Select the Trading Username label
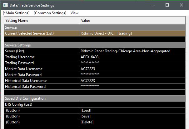This screenshot has height=129, width=189. [20, 57]
